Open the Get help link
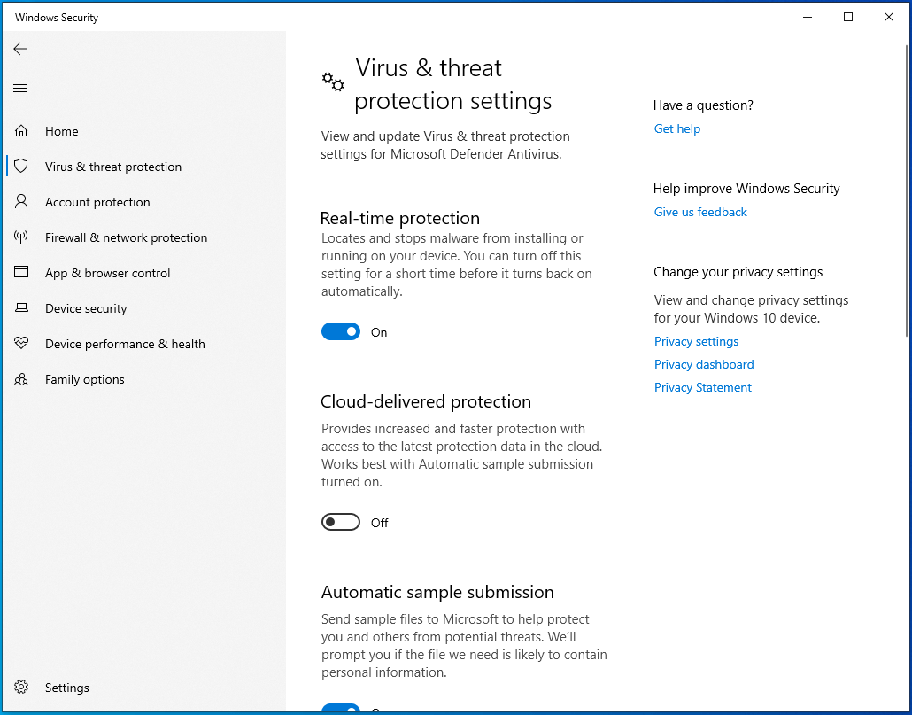The width and height of the screenshot is (912, 715). tap(677, 128)
